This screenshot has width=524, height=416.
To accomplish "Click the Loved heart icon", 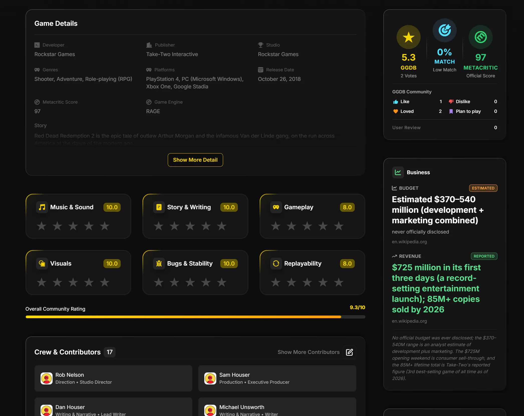I will [396, 111].
